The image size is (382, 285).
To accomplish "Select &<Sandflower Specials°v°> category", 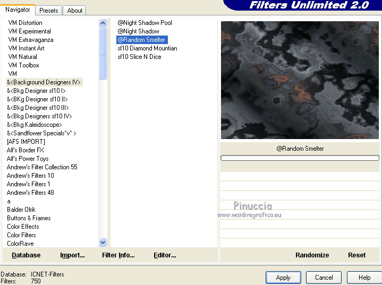I will tap(41, 133).
